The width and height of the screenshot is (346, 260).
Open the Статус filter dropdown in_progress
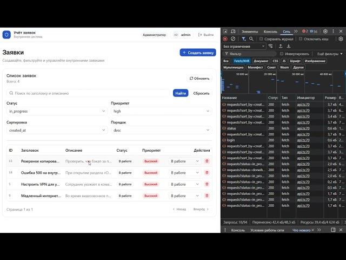click(57, 111)
